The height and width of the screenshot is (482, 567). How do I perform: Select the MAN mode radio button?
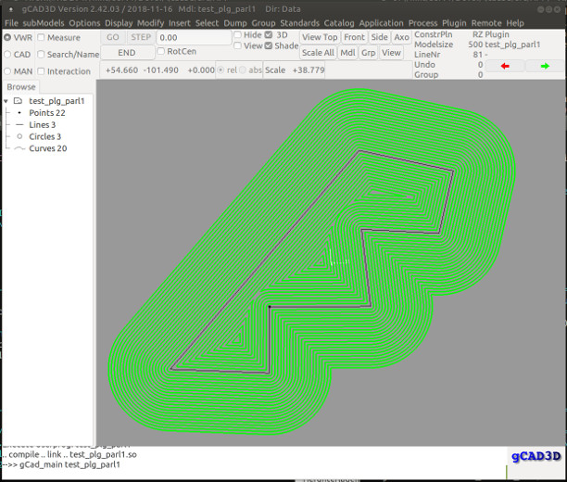pyautogui.click(x=7, y=71)
